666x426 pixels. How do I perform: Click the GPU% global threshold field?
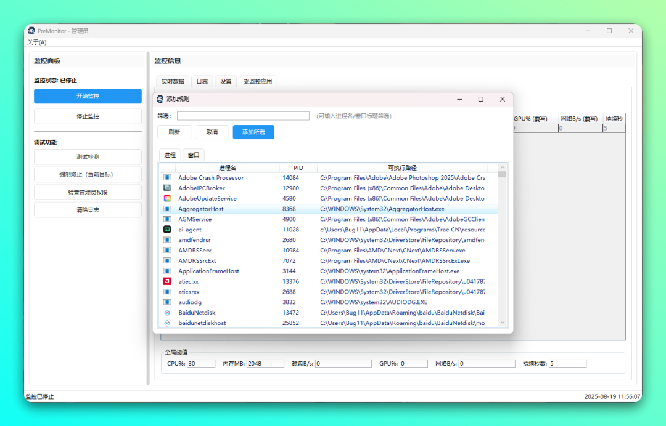click(x=414, y=363)
